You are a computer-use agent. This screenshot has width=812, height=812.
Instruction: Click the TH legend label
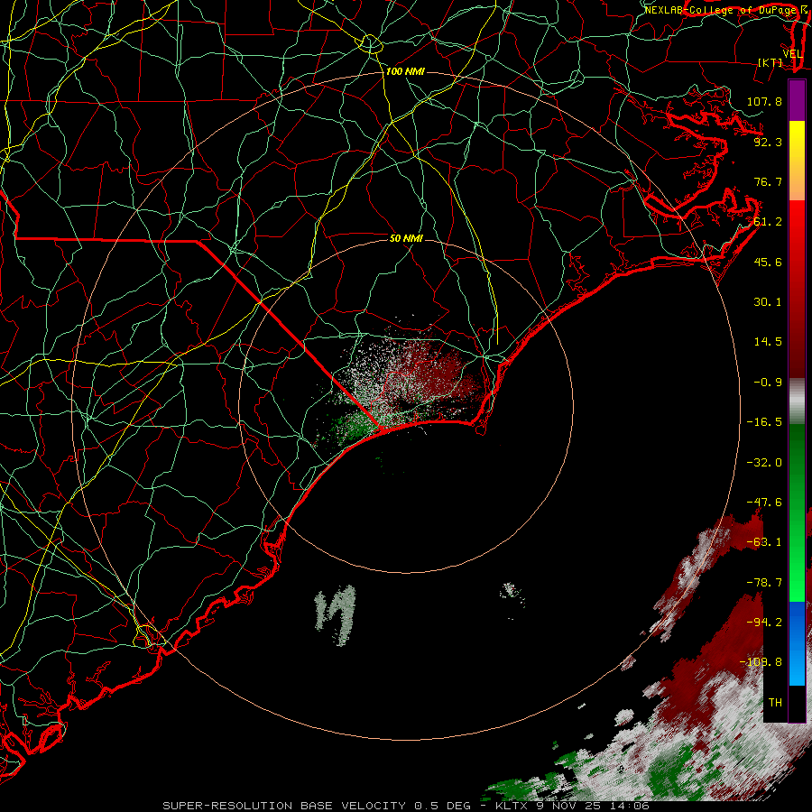(775, 703)
